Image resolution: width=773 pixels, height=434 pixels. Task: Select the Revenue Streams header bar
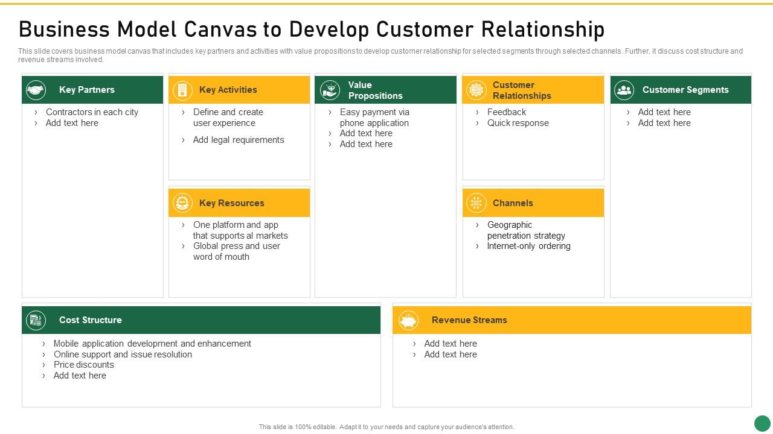pyautogui.click(x=573, y=320)
